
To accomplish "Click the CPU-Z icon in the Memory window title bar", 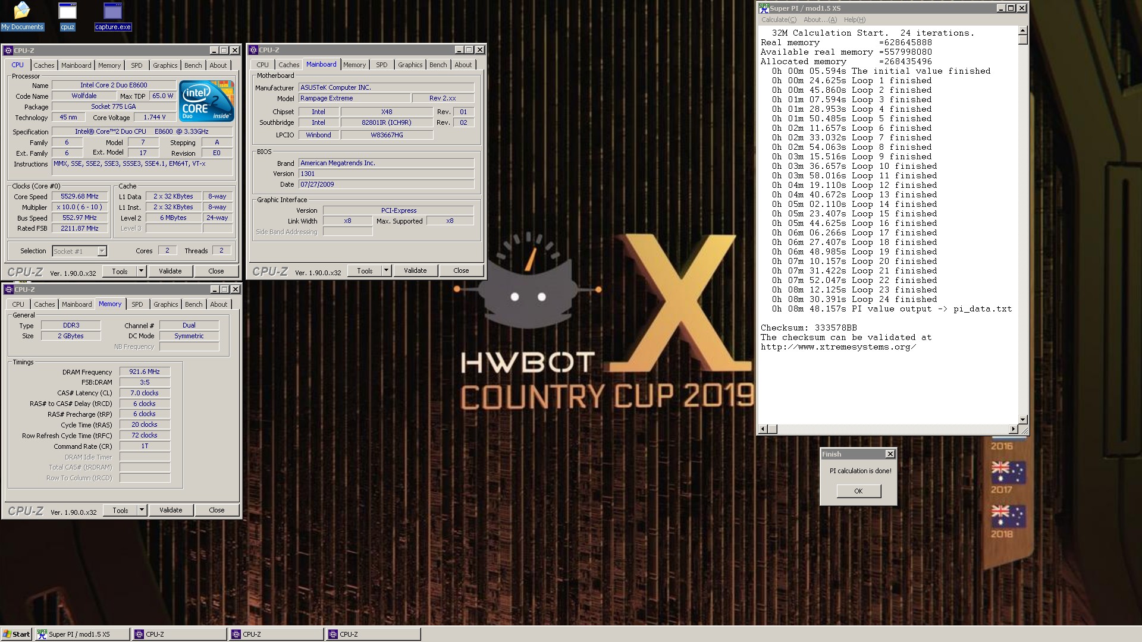I will 9,289.
